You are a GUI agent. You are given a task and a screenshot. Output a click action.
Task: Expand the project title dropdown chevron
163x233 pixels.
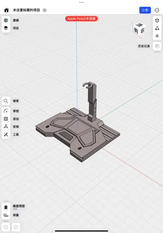click(x=44, y=10)
